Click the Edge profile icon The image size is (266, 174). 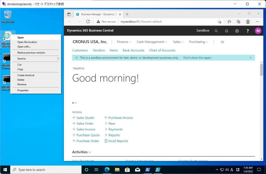click(248, 22)
